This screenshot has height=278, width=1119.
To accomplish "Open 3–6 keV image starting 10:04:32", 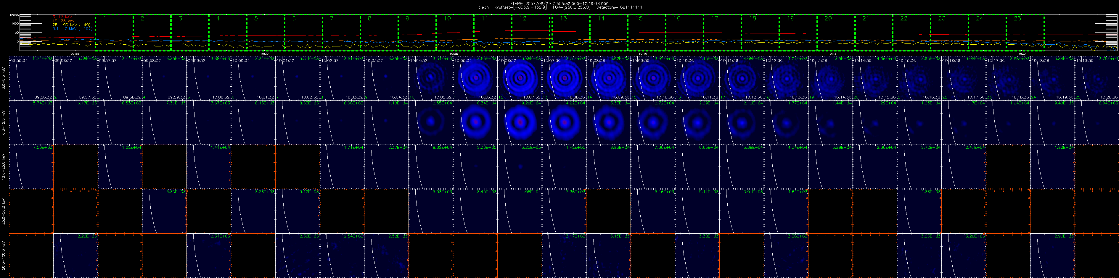I will tap(430, 78).
